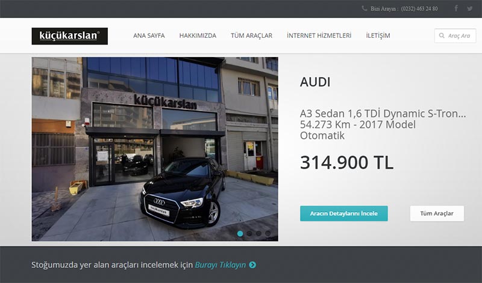482x283 pixels.
Task: Open the ANA SAYFA menu item
Action: (x=149, y=35)
